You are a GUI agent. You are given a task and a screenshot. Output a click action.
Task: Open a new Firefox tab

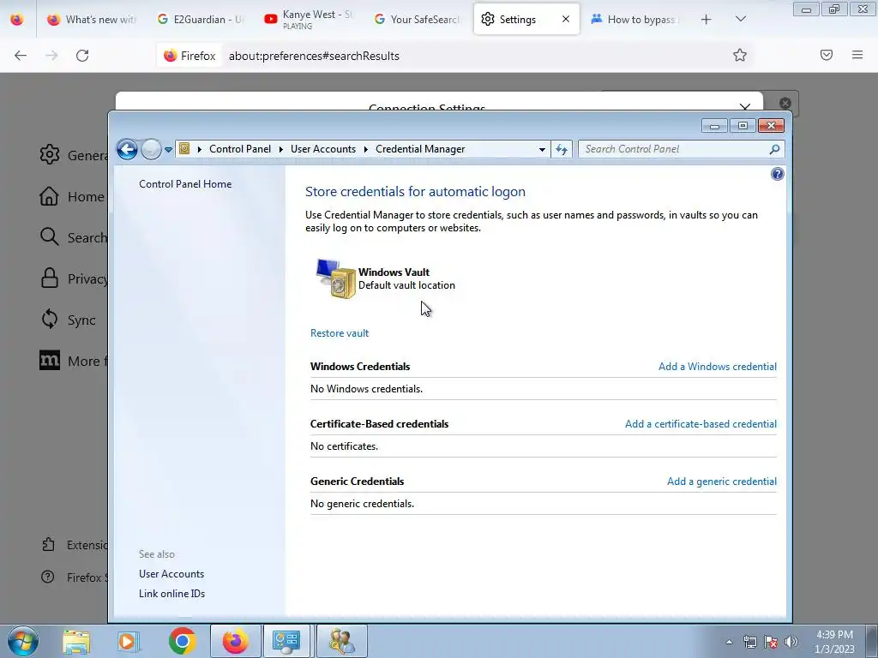[707, 20]
